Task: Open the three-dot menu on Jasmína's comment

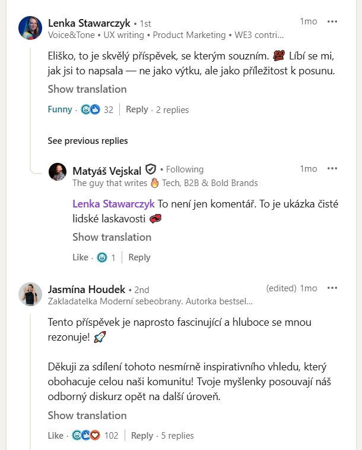Action: (332, 288)
